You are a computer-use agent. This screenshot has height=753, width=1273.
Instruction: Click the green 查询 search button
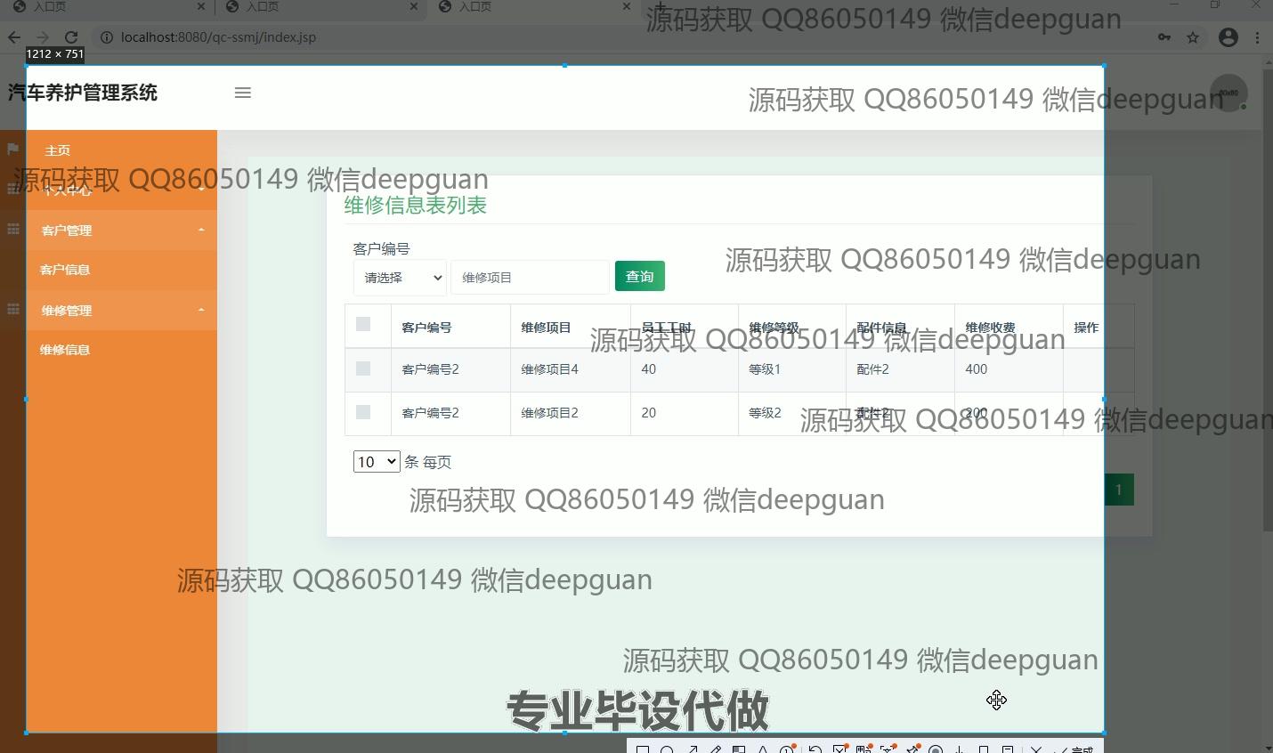[639, 276]
